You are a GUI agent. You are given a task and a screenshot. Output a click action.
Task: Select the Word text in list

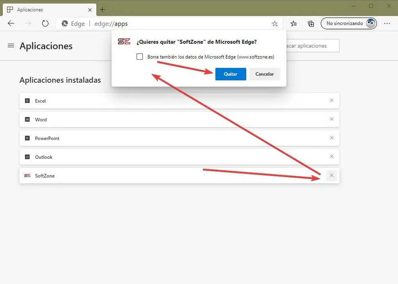click(x=41, y=120)
